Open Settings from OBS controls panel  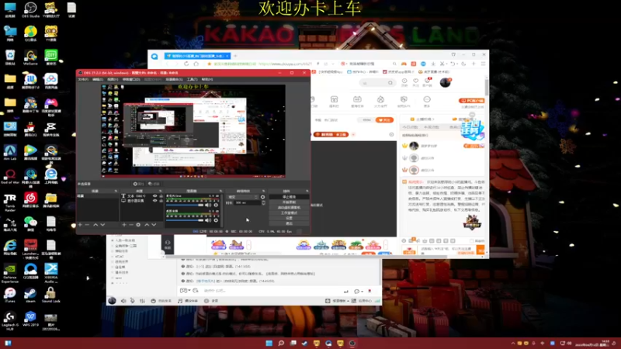coord(289,218)
